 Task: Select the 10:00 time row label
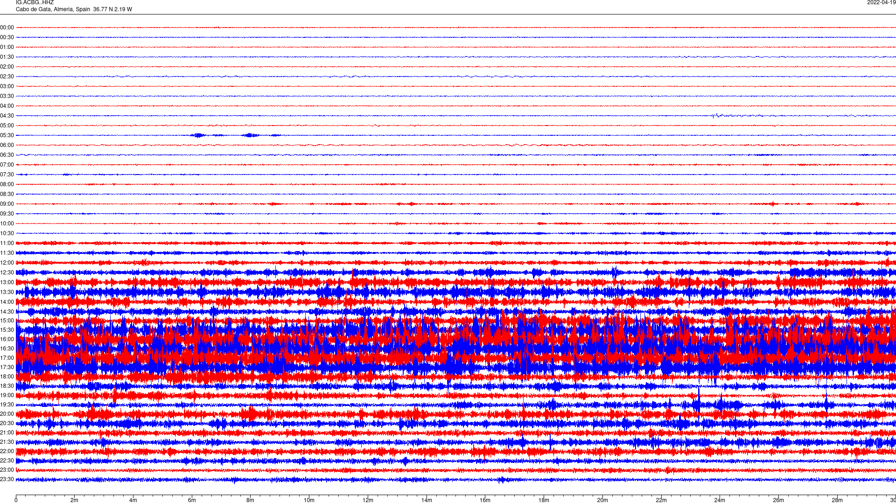click(x=7, y=224)
